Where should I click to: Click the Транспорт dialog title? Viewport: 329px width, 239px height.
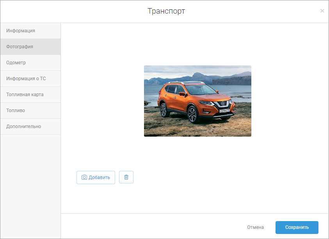[x=166, y=11]
